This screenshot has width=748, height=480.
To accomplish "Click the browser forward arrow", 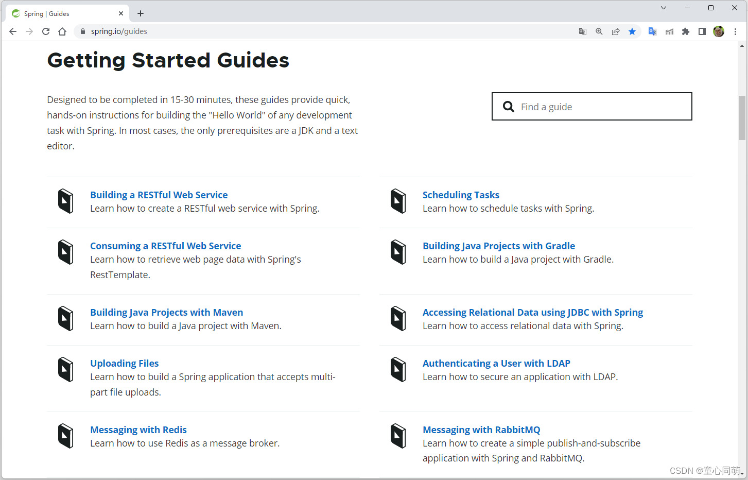I will tap(29, 31).
